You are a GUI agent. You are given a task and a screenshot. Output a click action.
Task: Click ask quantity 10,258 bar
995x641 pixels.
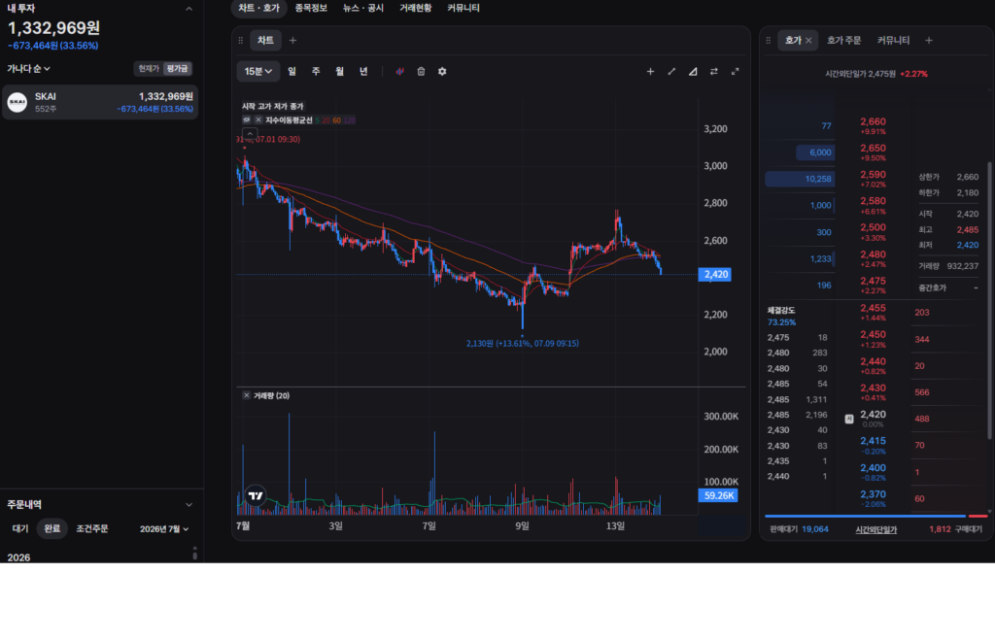point(801,179)
